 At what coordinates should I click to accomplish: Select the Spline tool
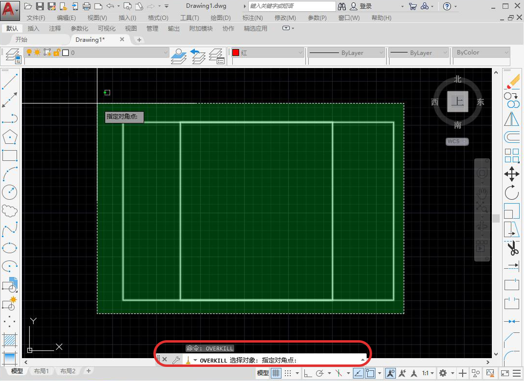tap(10, 229)
